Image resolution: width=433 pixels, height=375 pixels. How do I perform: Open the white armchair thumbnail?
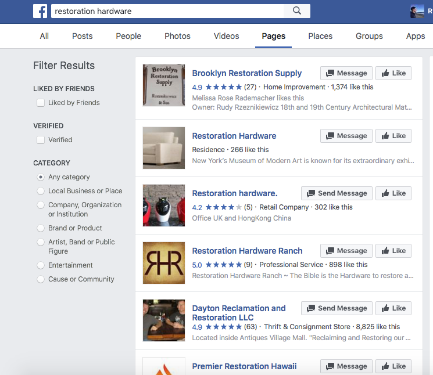coord(164,148)
